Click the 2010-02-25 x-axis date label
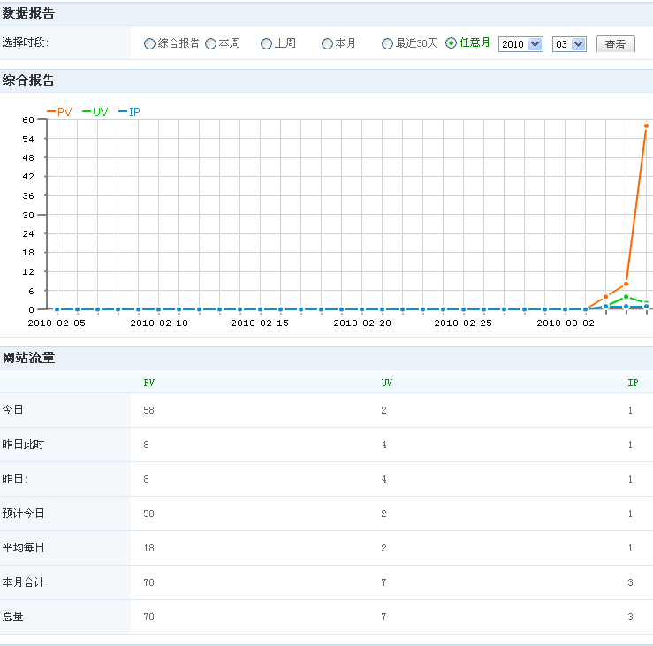This screenshot has height=646, width=653. click(463, 323)
